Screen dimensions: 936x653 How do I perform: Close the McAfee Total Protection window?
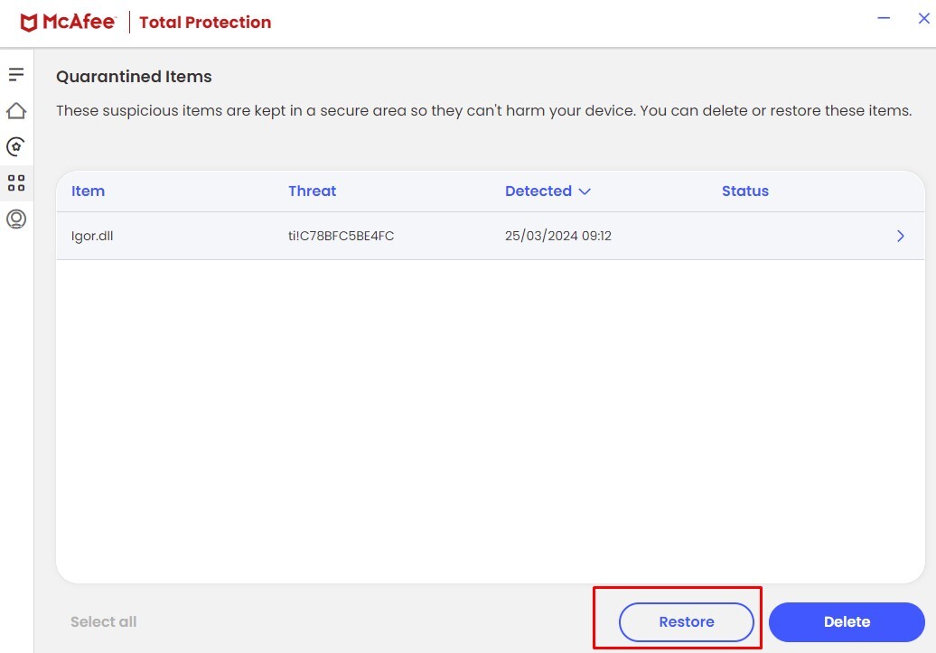click(923, 19)
